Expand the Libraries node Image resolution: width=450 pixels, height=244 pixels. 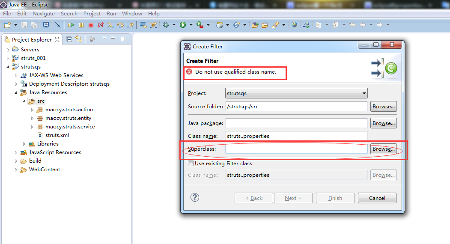click(24, 144)
